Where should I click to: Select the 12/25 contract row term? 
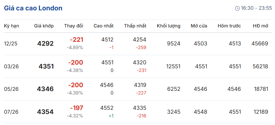click(11, 44)
